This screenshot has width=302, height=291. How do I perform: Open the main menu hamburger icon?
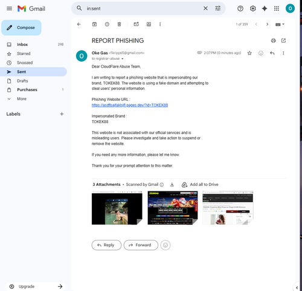pyautogui.click(x=9, y=8)
